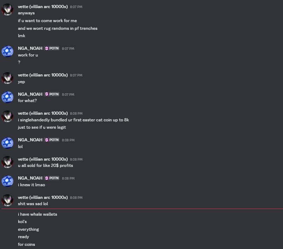This screenshot has height=249, width=283.
Task: Click the POTN badge above the "lol" message
Action: pyautogui.click(x=52, y=140)
